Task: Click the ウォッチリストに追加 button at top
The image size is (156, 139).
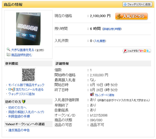Action: 137,4
